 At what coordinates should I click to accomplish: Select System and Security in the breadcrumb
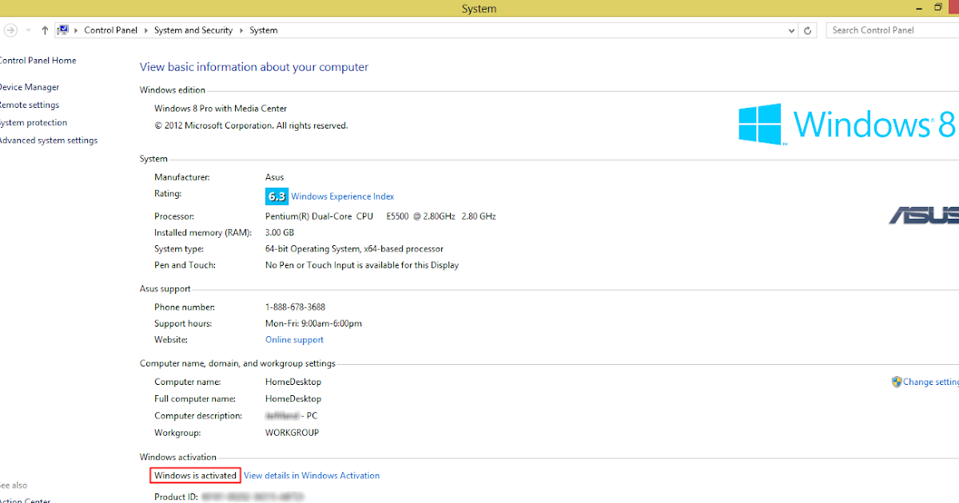point(193,30)
